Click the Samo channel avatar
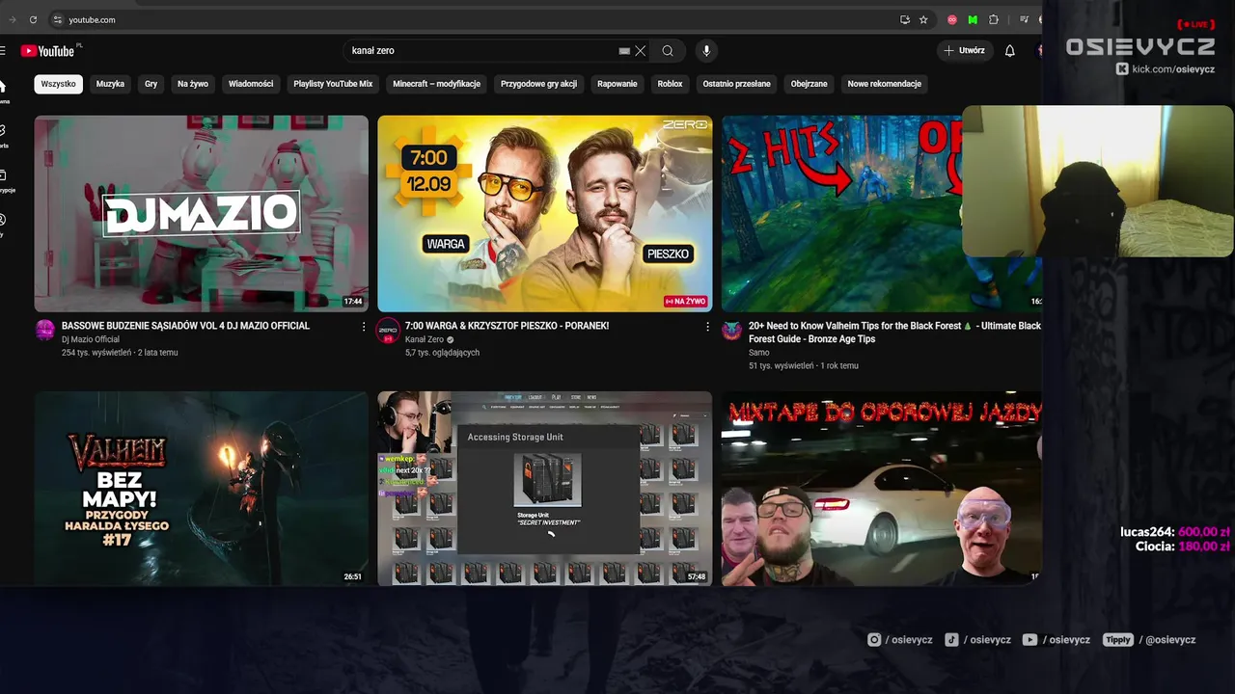1235x694 pixels. point(732,331)
